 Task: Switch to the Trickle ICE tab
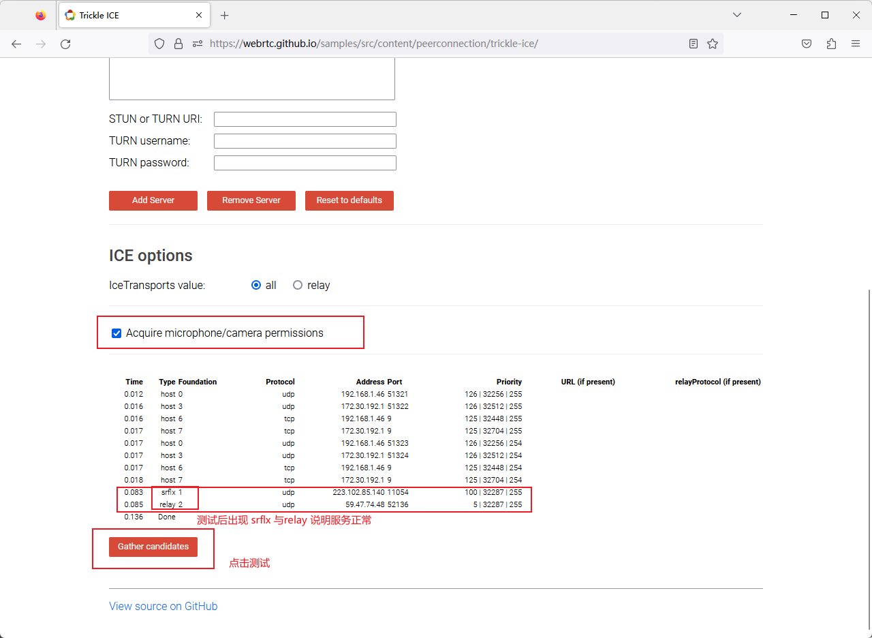click(129, 15)
